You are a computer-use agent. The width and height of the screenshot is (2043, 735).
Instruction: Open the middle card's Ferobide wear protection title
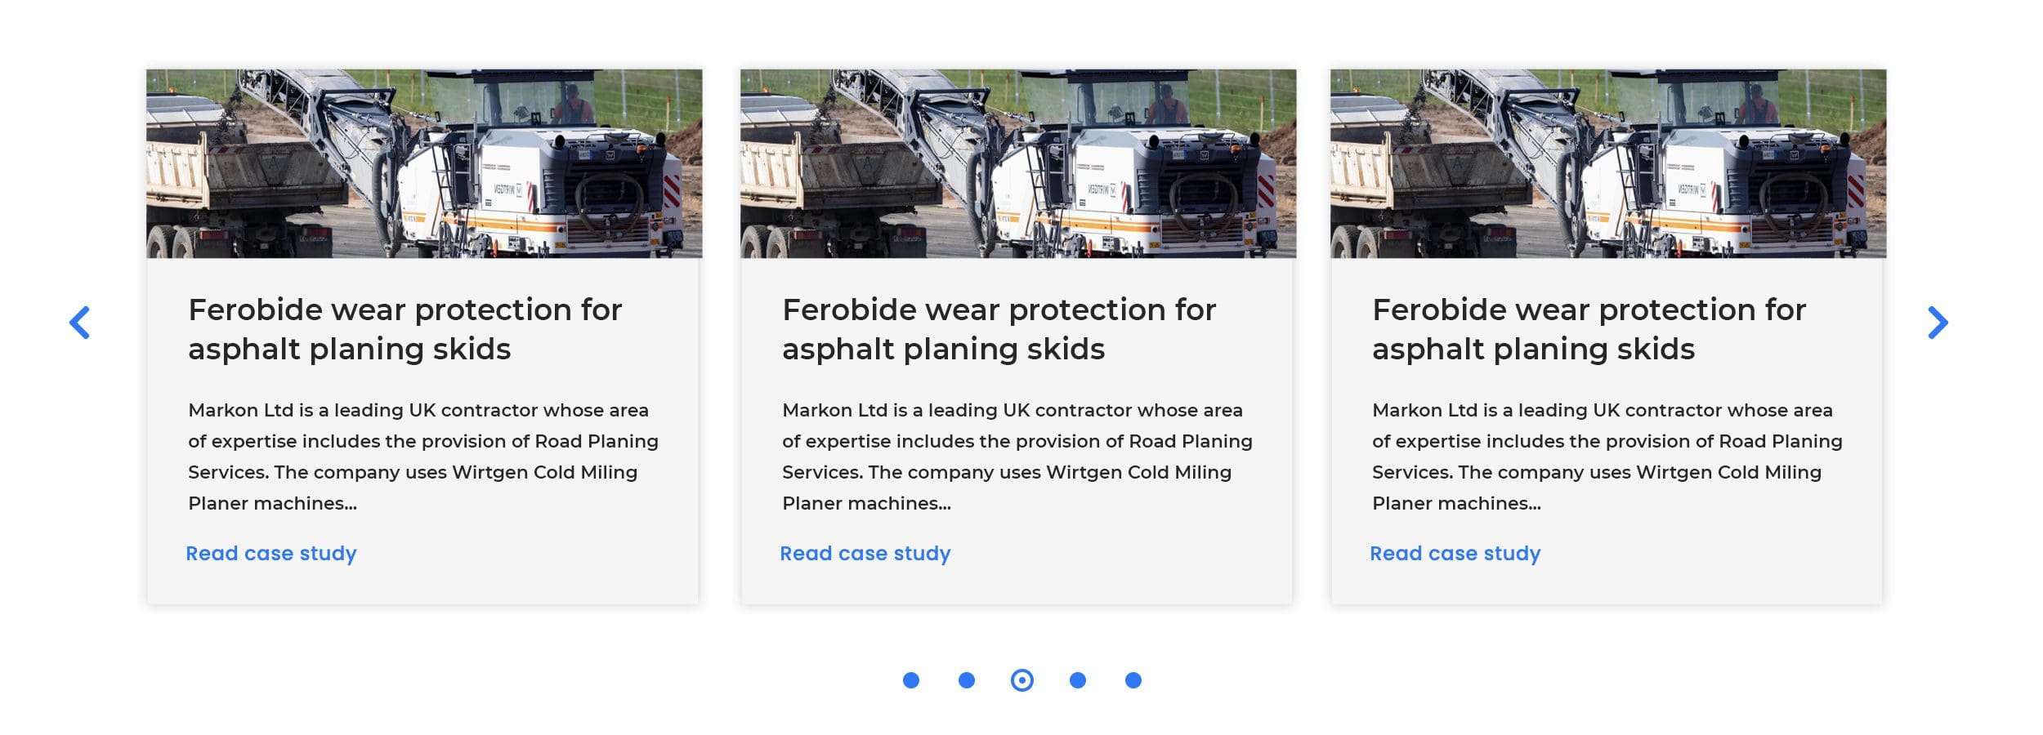coord(999,329)
